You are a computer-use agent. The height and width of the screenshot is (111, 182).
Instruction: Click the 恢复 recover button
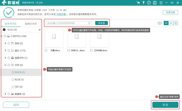pyautogui.click(x=165, y=105)
